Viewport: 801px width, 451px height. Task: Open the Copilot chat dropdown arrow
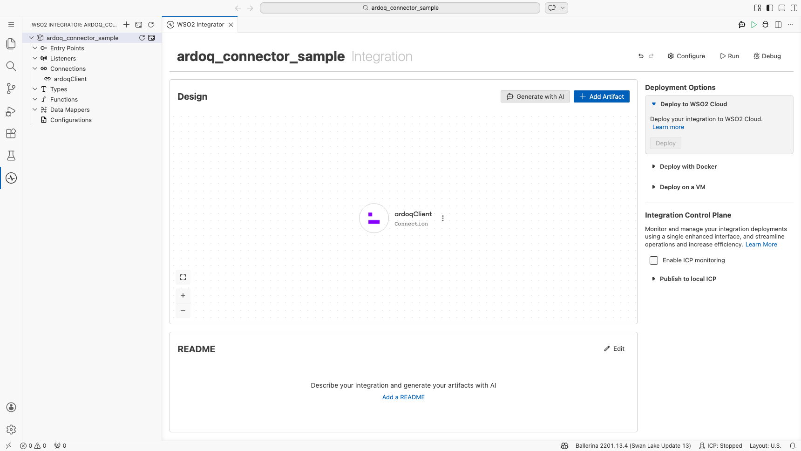tap(563, 8)
